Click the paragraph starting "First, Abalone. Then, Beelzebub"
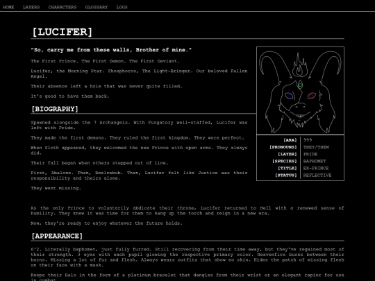Image resolution: width=375 pixels, height=281 pixels. [139, 176]
